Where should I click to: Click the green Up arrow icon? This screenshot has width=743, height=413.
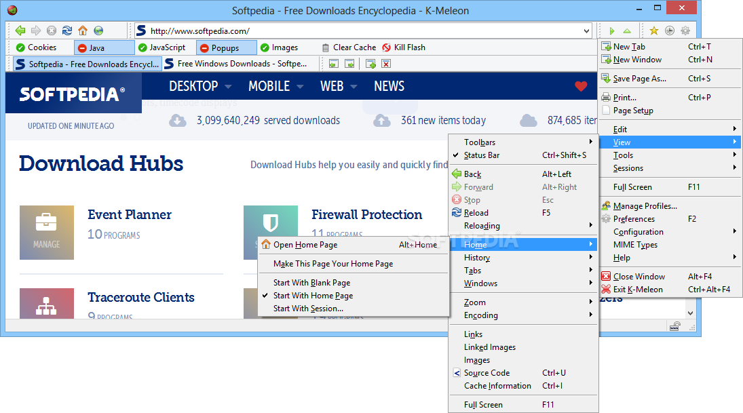click(x=627, y=31)
